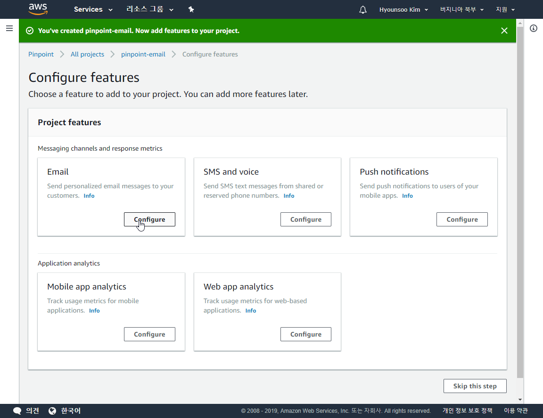Click the scrollbar up arrow
This screenshot has height=418, width=543.
[x=520, y=23]
